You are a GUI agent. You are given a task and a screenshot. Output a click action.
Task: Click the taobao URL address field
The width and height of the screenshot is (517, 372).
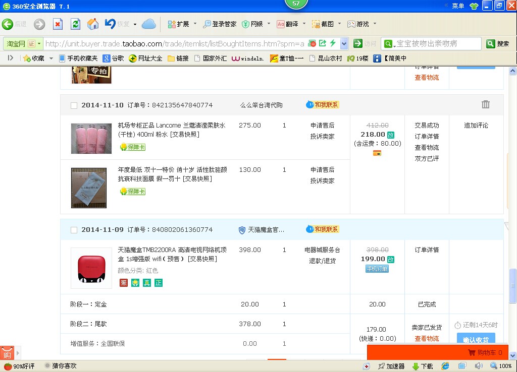[x=175, y=43]
